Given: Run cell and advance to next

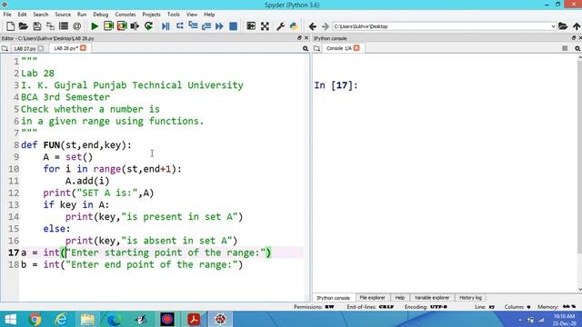Looking at the screenshot, I should [122, 26].
